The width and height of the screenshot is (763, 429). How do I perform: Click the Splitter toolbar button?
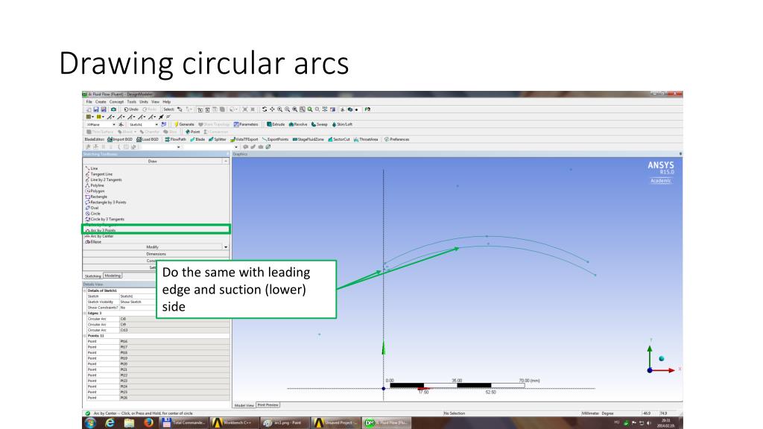[218, 139]
